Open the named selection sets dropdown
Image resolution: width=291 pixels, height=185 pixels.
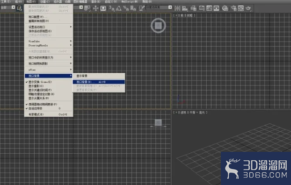[170, 7]
